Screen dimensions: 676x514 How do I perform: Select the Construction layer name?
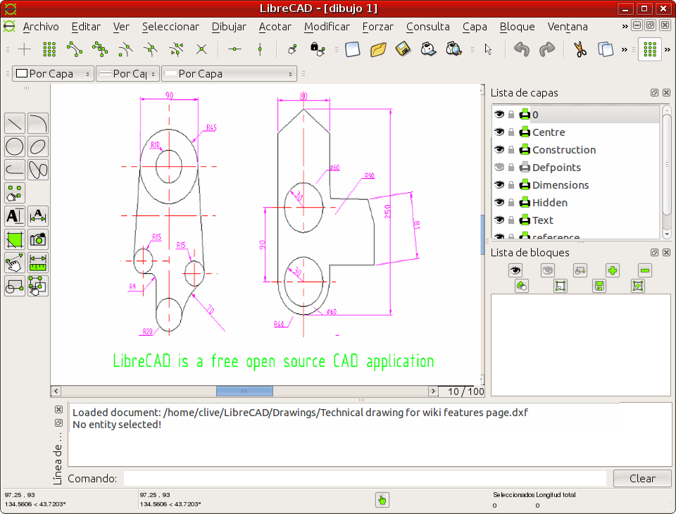pyautogui.click(x=563, y=149)
